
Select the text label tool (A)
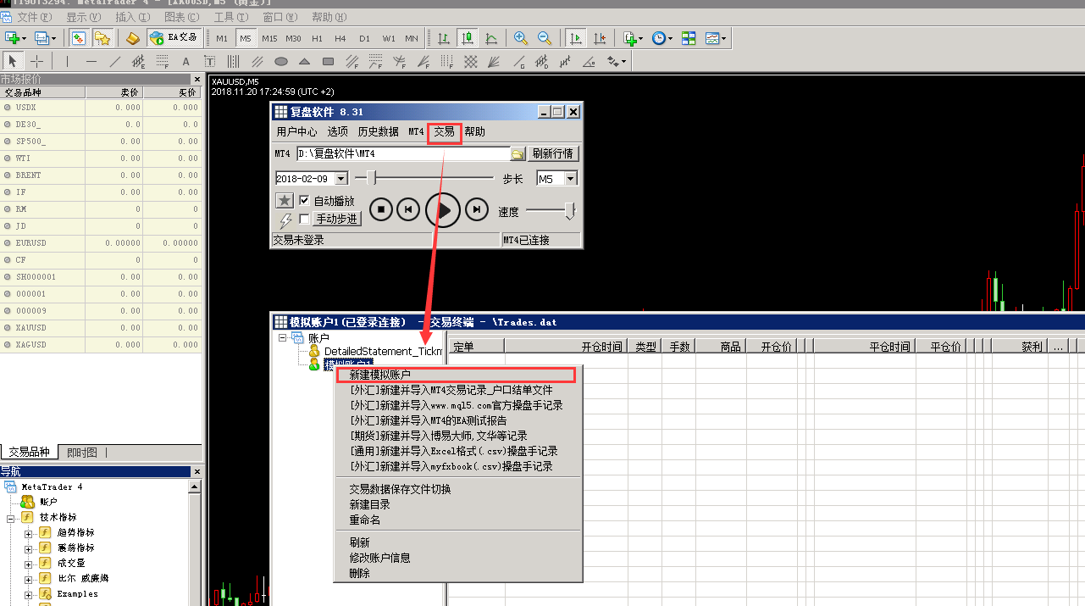click(x=186, y=61)
